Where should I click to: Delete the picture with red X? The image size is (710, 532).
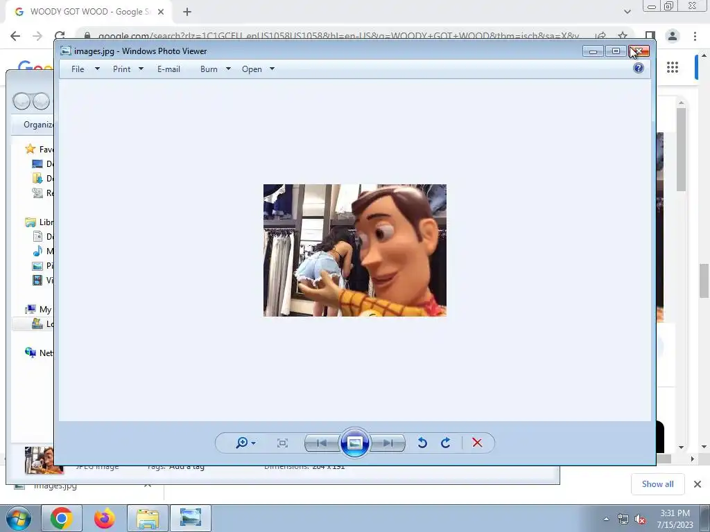(477, 443)
